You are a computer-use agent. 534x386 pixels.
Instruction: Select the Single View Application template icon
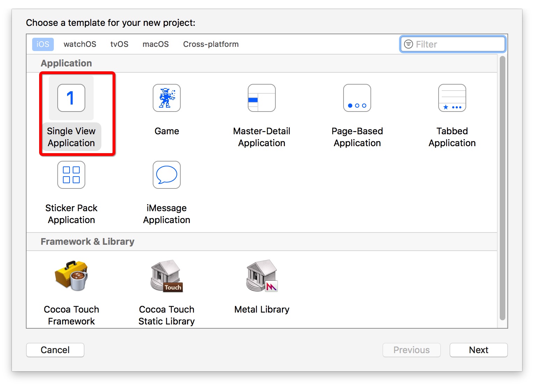[71, 98]
